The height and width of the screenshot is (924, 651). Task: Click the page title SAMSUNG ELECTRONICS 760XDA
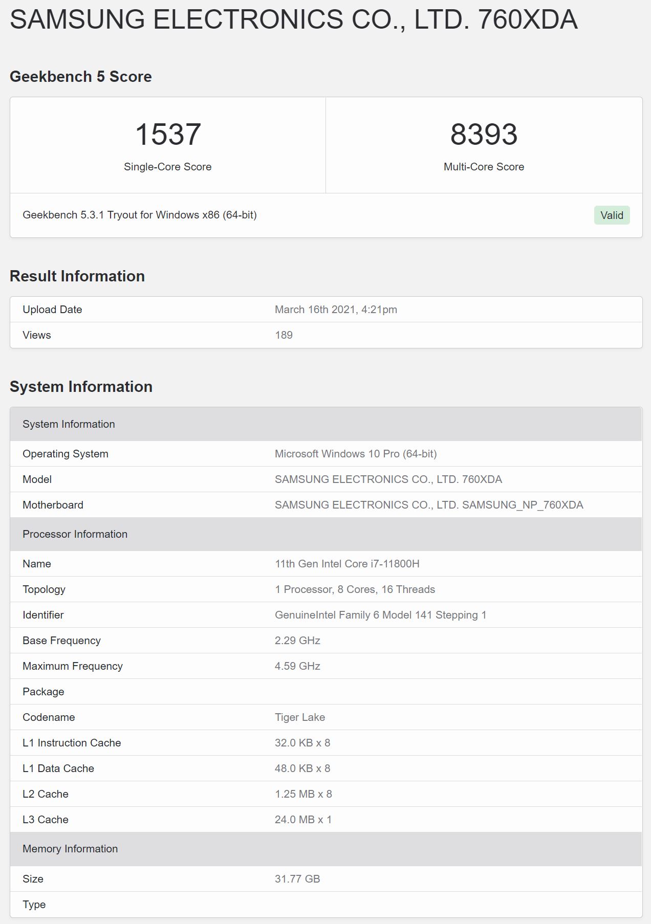[x=294, y=19]
